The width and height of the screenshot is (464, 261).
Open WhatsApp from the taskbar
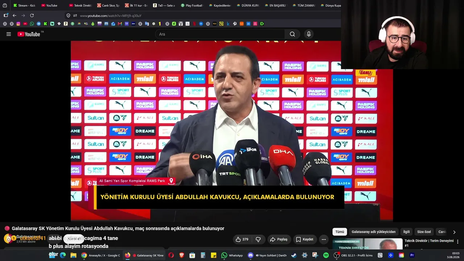coord(232,255)
